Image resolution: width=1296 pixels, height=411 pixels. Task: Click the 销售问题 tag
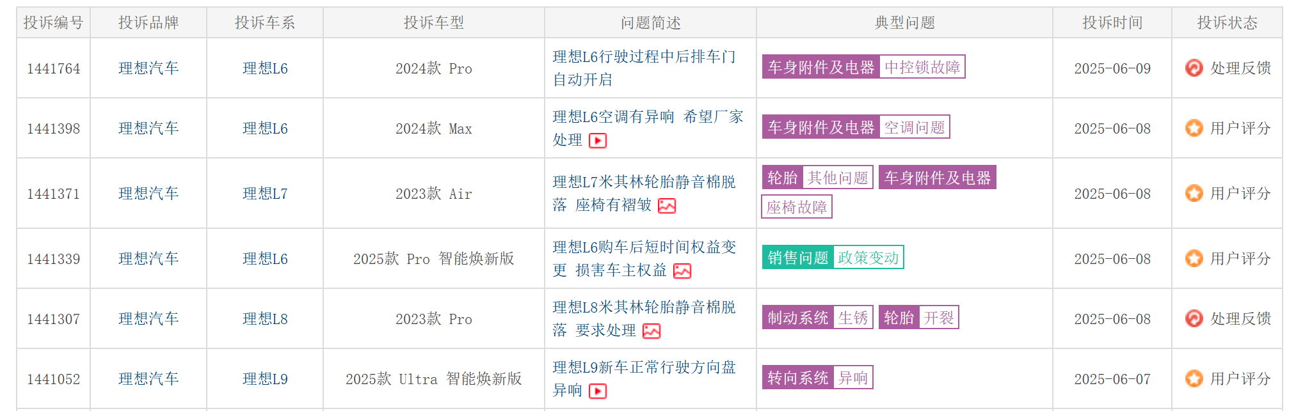pos(798,258)
